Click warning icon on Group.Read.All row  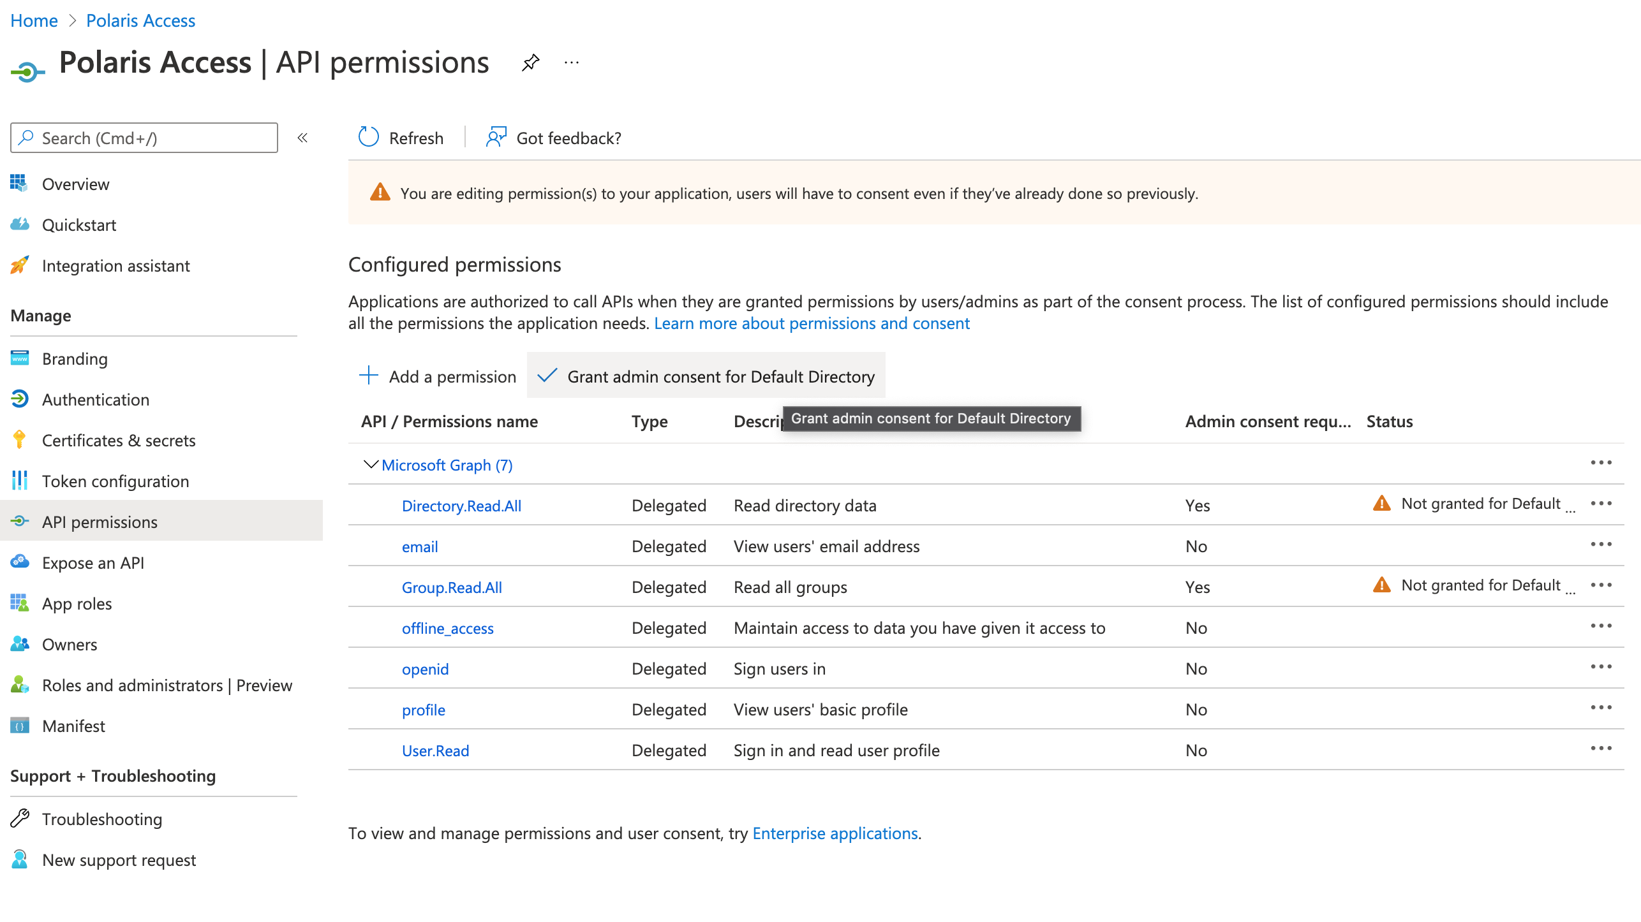(x=1382, y=585)
